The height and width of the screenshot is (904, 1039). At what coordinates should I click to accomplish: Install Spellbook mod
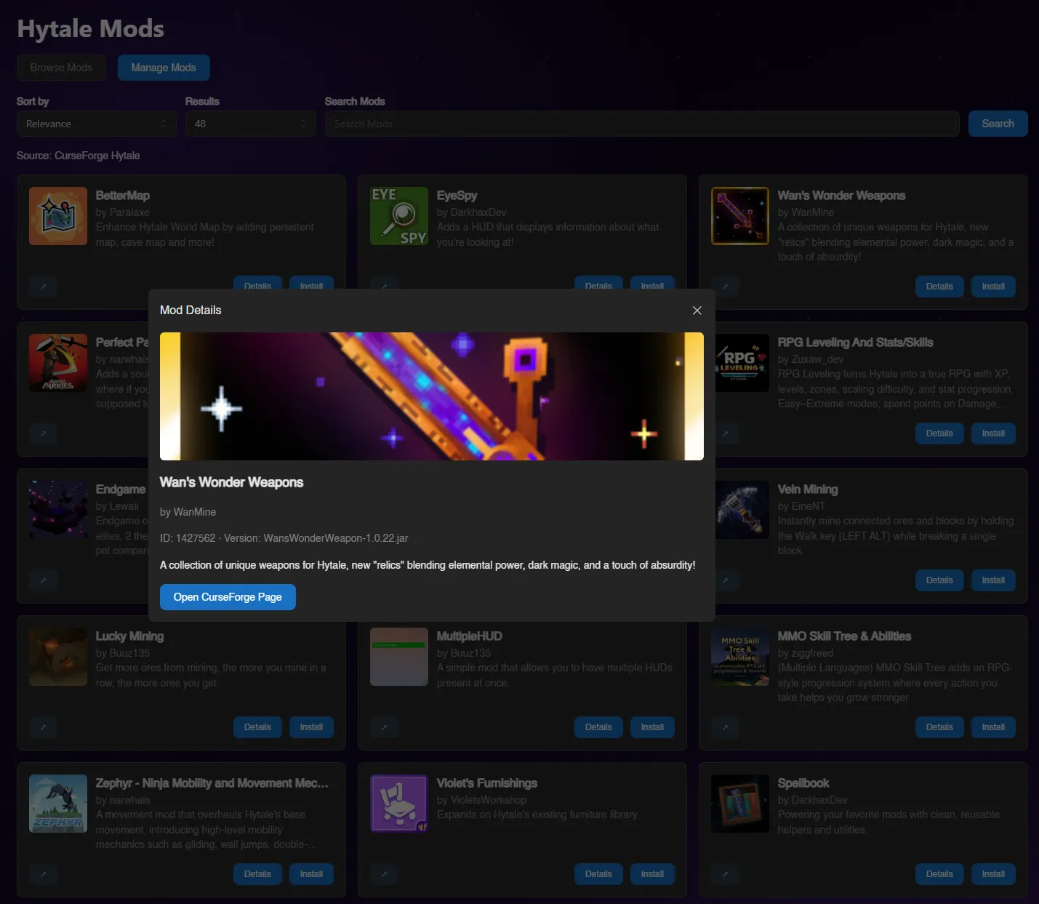(993, 874)
